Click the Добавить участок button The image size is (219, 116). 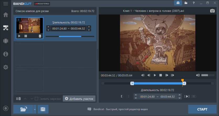79,98
